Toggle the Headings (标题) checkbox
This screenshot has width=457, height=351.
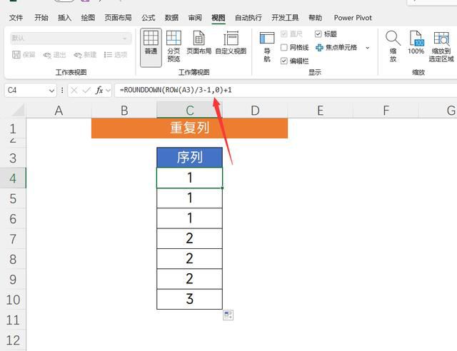click(x=318, y=34)
